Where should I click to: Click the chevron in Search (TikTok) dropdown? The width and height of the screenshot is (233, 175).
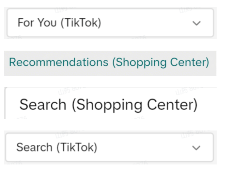tap(197, 148)
